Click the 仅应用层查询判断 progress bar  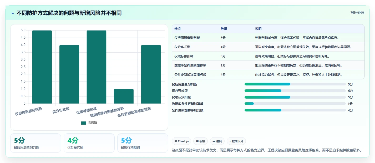pyautogui.click(x=295, y=84)
